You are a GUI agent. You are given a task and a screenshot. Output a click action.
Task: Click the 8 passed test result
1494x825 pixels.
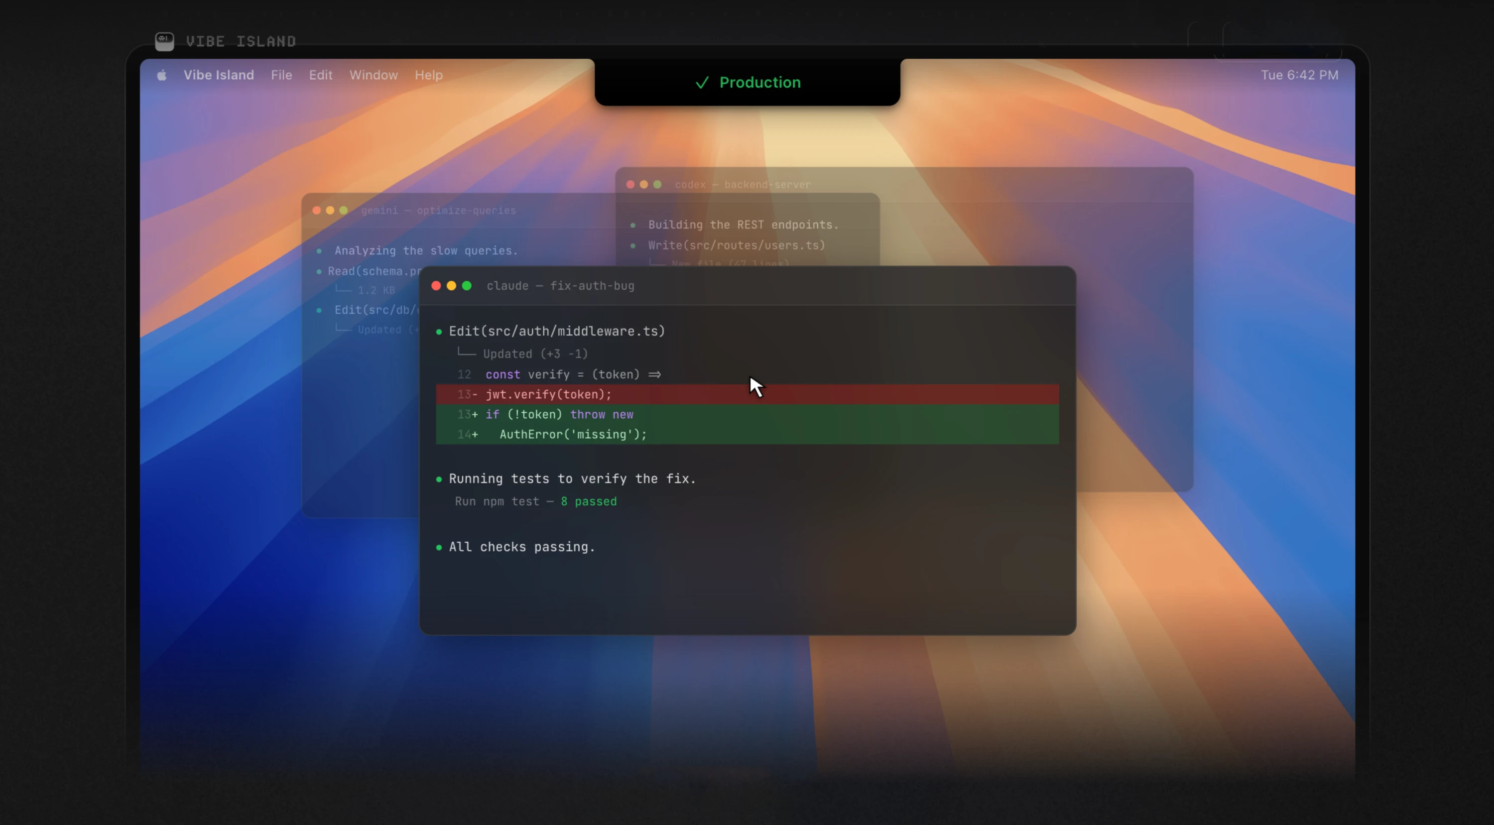[x=589, y=501]
